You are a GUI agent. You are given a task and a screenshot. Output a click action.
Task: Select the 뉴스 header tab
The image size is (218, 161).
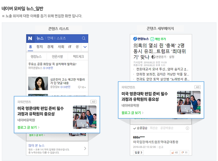[40, 38]
